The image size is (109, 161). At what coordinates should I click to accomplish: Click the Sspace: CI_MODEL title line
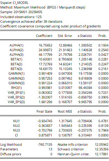tap(14, 3)
